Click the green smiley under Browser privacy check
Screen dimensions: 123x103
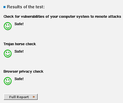[x=8, y=81]
